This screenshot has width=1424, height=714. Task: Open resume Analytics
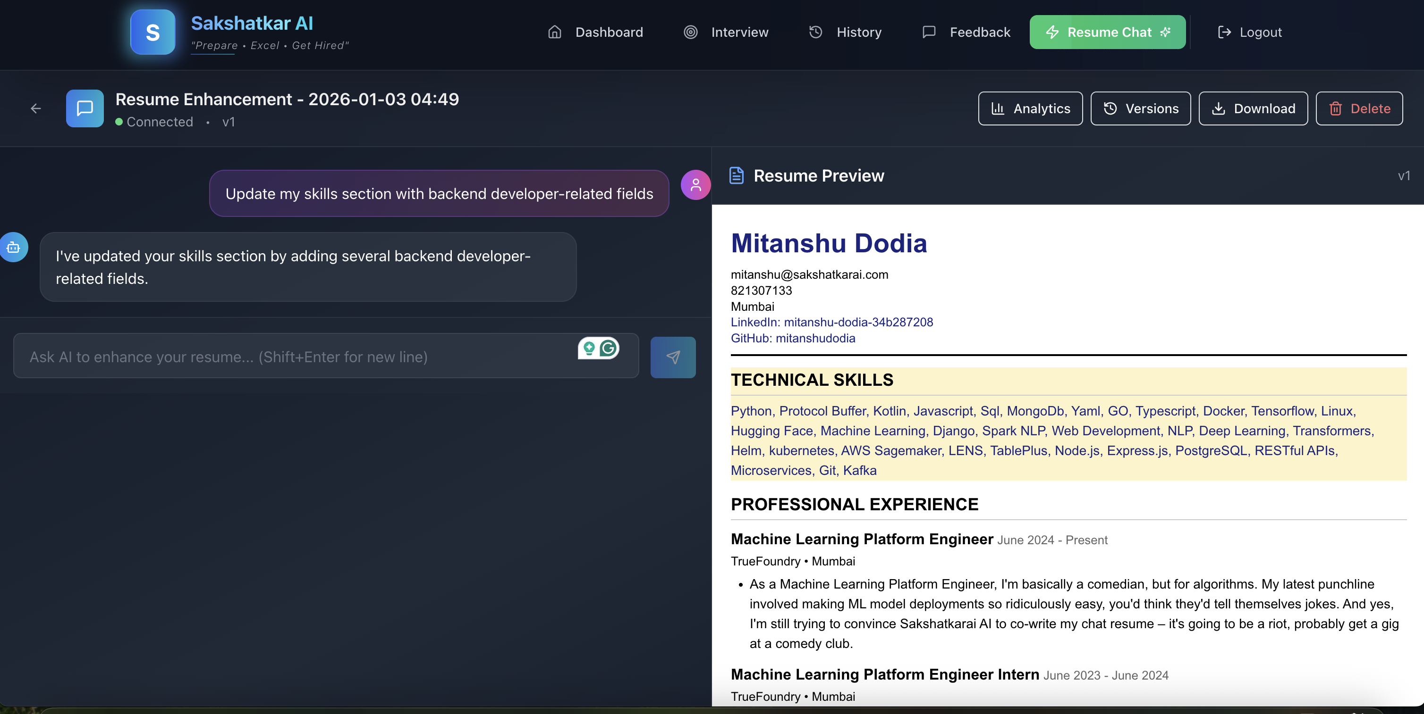(1030, 109)
